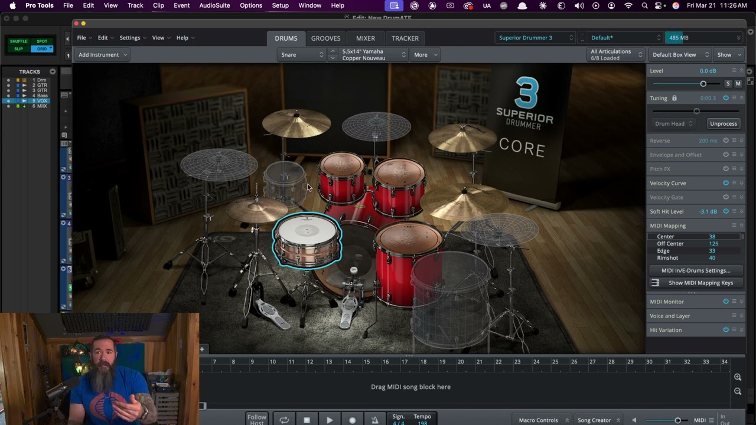Toggle the Soft Hit Level power button
756x425 pixels.
pyautogui.click(x=726, y=211)
